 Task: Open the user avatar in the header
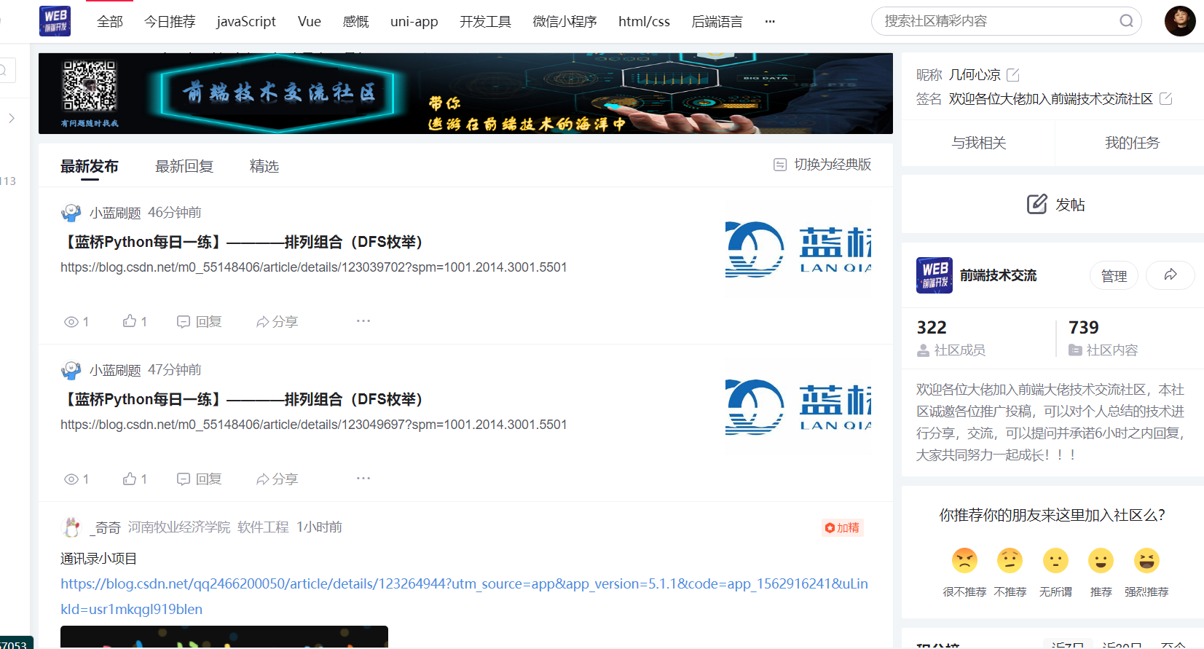pos(1180,21)
